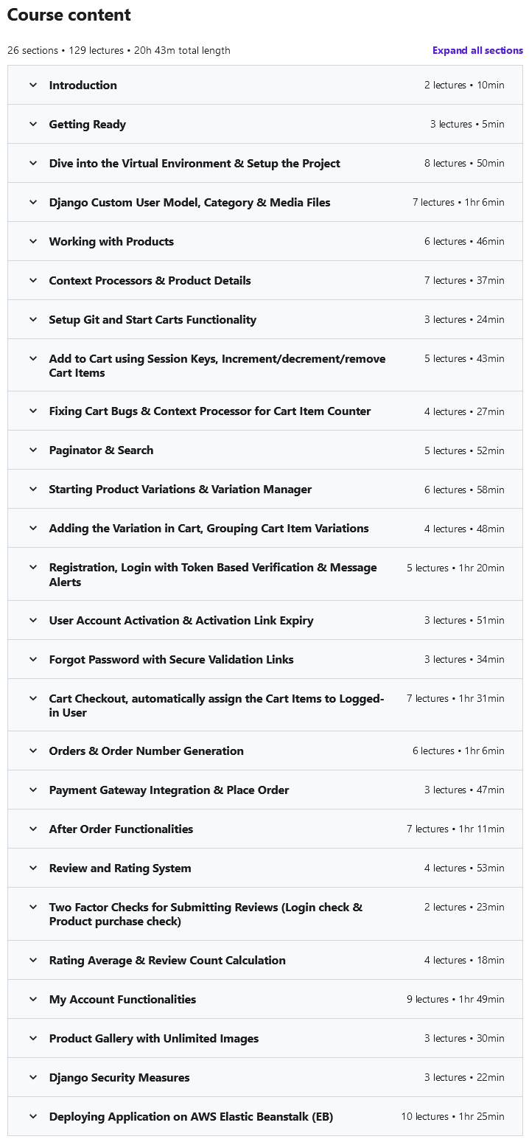Open the Working with Products section
Screen dimensions: 529x1142
tap(111, 242)
